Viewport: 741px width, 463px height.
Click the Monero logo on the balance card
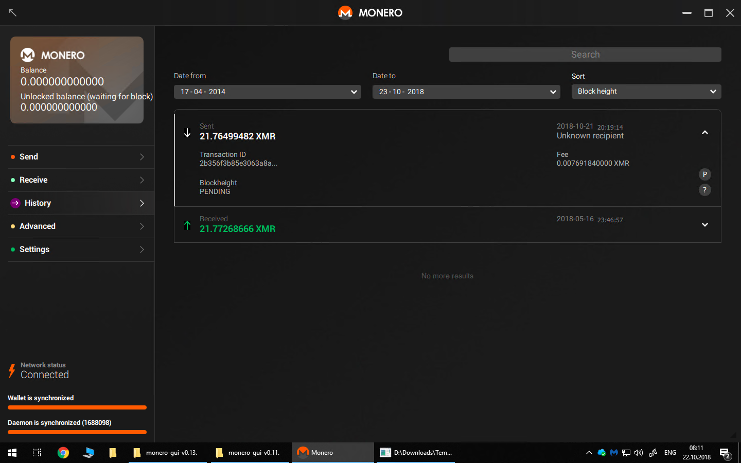27,55
